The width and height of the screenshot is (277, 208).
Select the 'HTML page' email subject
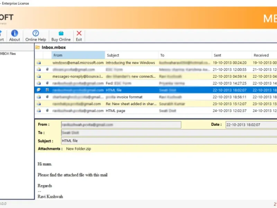[115, 111]
